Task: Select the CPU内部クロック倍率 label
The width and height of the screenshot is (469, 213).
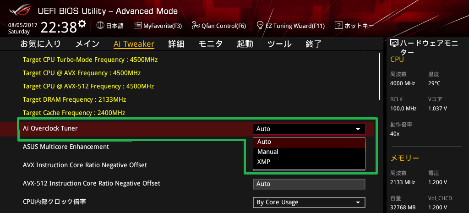Action: pos(55,202)
